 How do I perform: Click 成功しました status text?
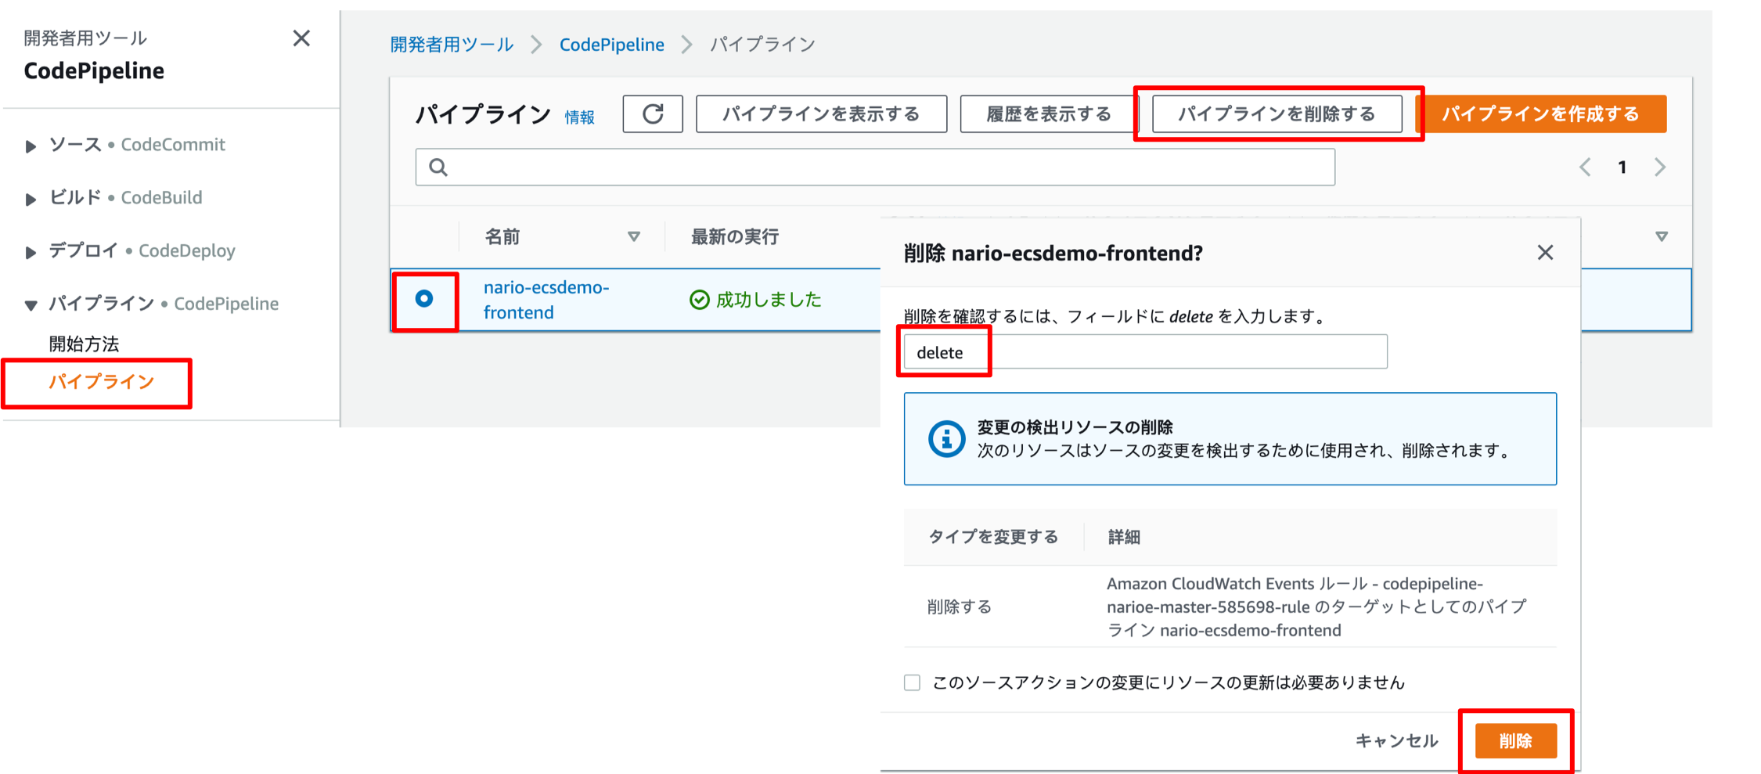pyautogui.click(x=769, y=300)
